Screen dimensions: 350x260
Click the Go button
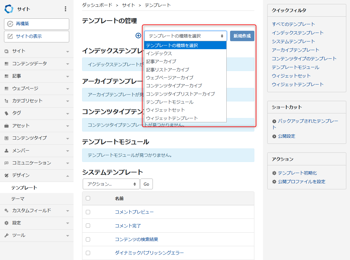point(146,184)
